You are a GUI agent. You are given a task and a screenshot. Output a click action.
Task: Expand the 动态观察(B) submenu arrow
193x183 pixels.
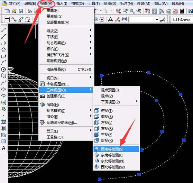tap(91, 42)
